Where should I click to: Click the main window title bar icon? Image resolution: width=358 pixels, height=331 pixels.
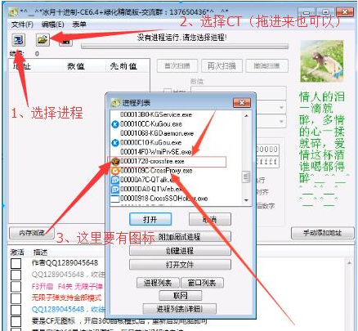tap(13, 12)
